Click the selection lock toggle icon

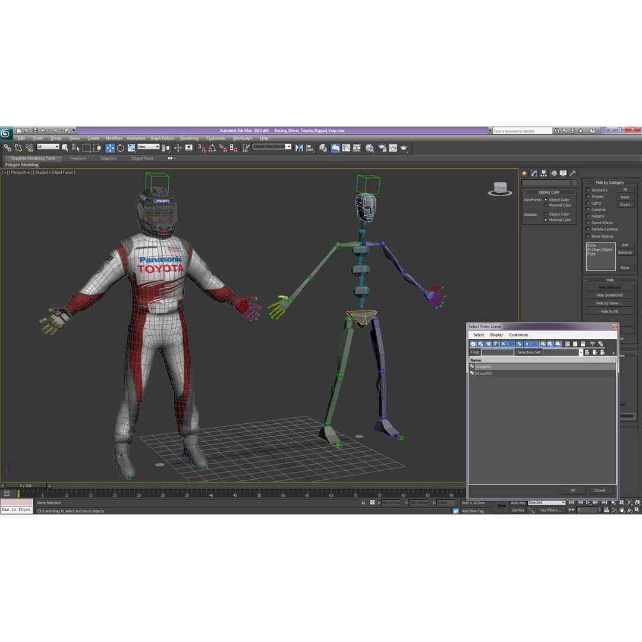363,502
